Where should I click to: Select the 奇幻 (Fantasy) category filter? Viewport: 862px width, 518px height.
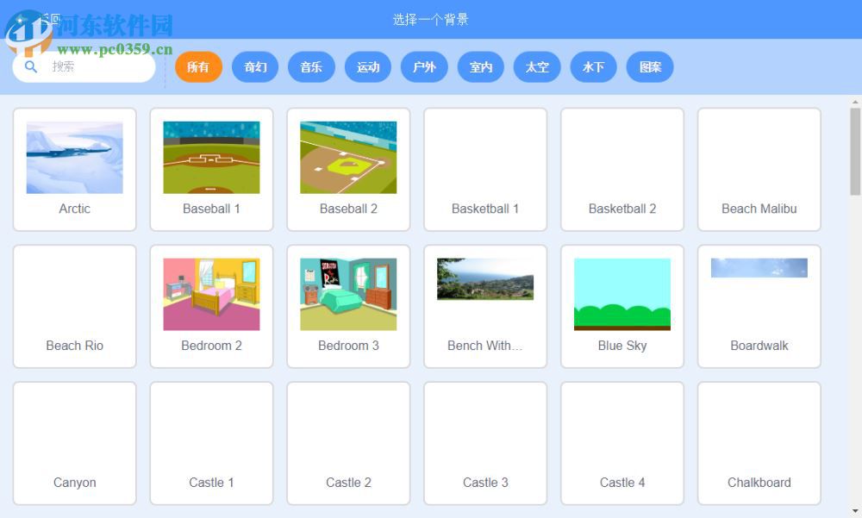tap(254, 66)
